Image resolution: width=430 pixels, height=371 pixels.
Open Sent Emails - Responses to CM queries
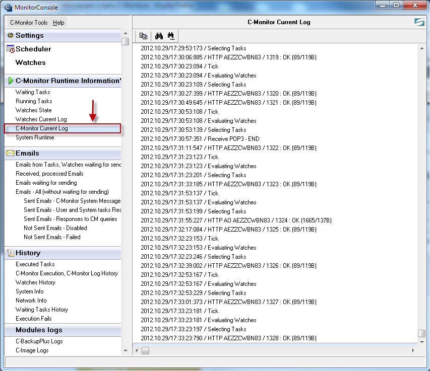71,219
